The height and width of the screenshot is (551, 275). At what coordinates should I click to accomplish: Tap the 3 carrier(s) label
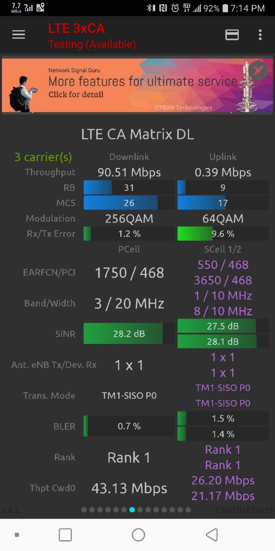pyautogui.click(x=43, y=157)
